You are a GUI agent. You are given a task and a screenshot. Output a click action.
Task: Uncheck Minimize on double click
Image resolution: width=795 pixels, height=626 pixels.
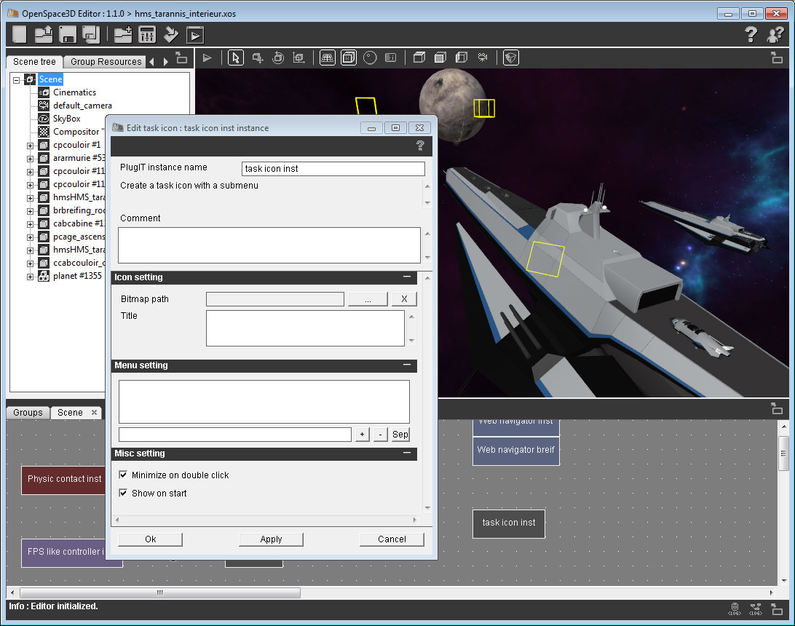coord(123,475)
